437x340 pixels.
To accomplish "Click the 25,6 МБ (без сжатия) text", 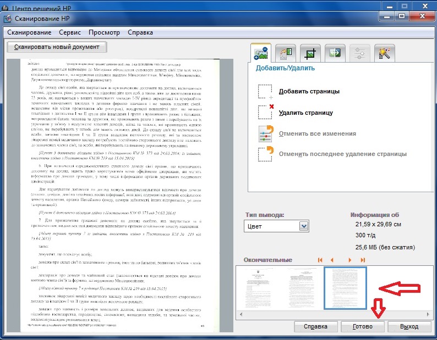I will (x=385, y=247).
